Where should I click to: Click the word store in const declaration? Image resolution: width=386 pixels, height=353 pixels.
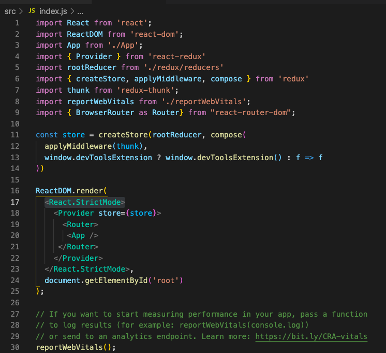point(73,135)
